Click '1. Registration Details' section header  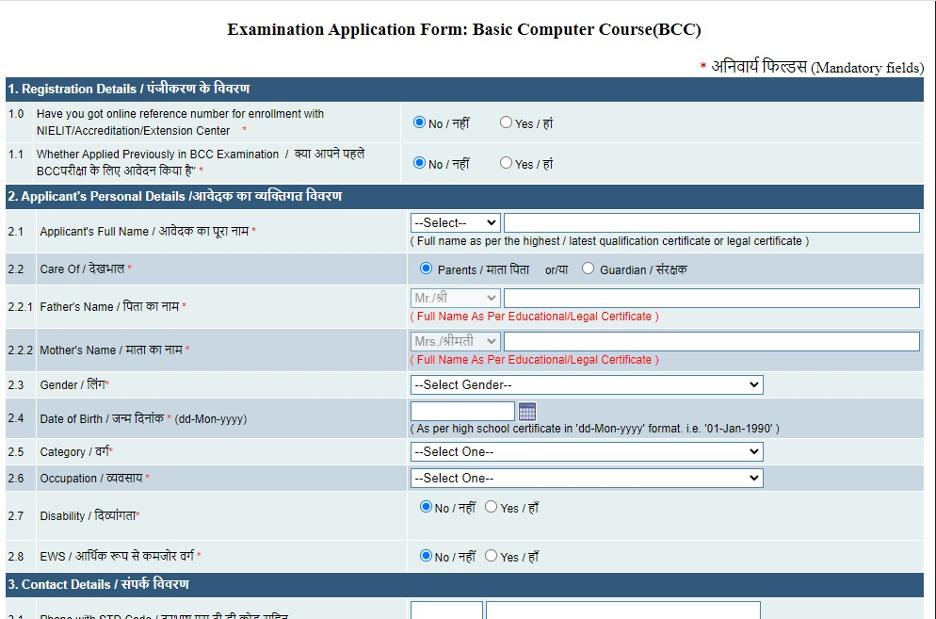coord(464,89)
